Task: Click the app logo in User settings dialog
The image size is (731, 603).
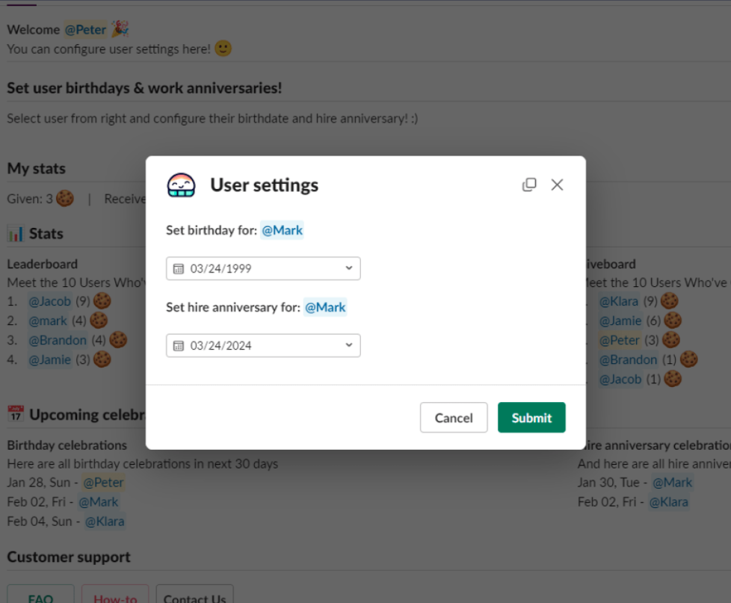Action: click(182, 185)
